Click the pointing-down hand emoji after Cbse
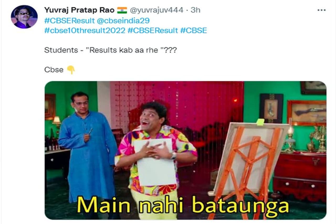Image resolution: width=336 pixels, height=224 pixels. [x=71, y=70]
